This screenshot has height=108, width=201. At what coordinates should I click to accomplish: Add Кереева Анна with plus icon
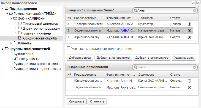(189, 37)
